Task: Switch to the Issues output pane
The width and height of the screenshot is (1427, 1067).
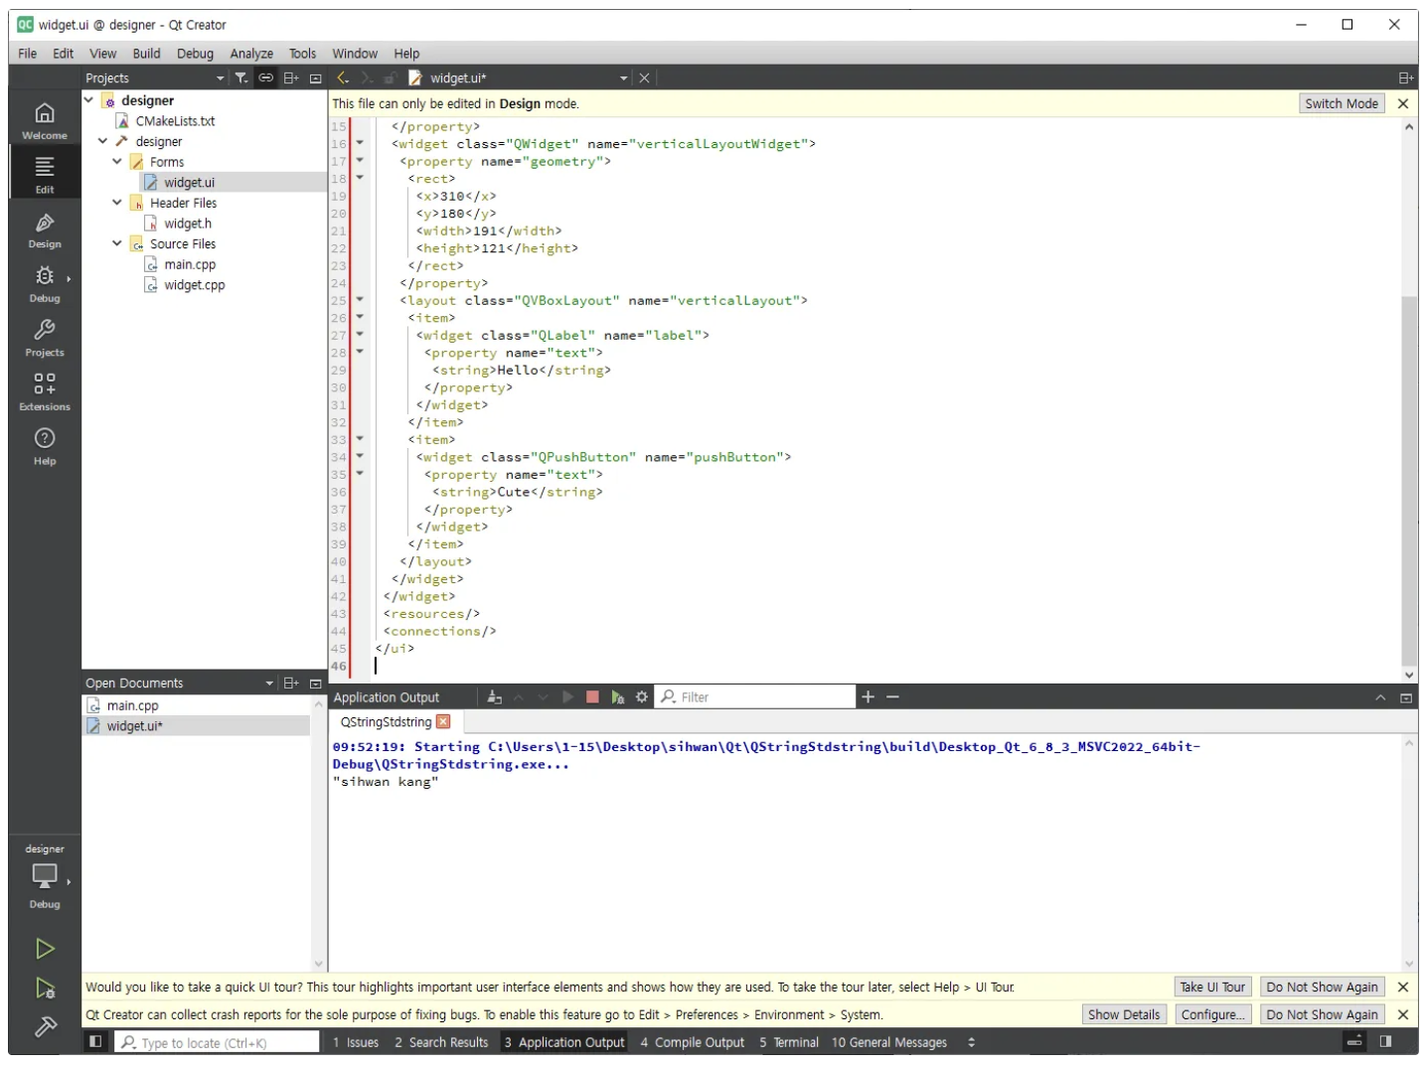Action: pos(356,1042)
